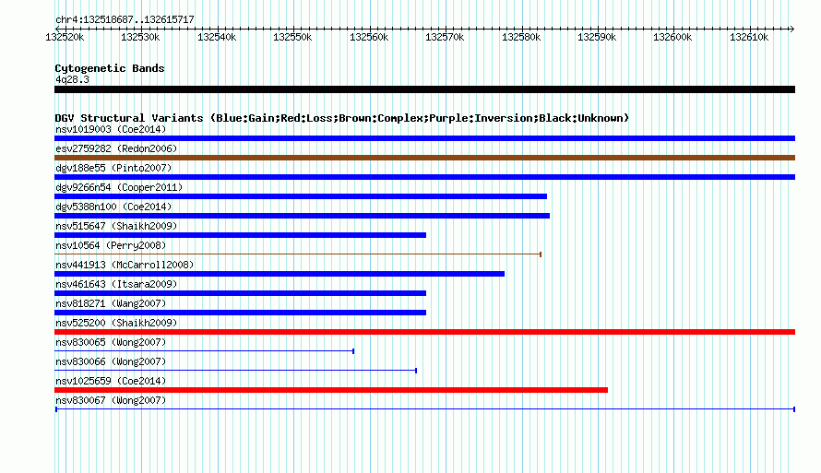The height and width of the screenshot is (473, 821).
Task: Click the 132590k ruler position
Action: click(x=597, y=37)
